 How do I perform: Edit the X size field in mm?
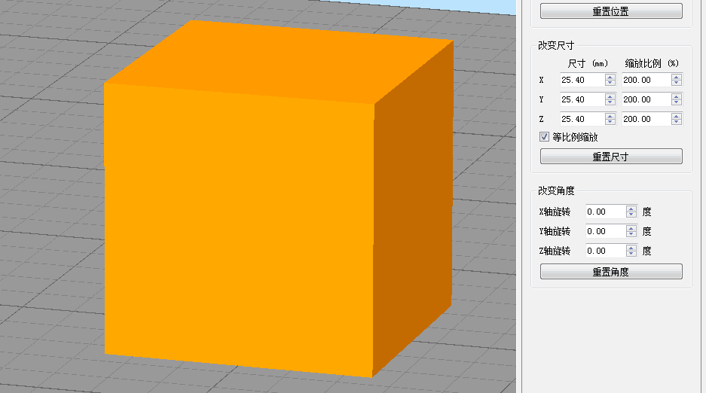tap(582, 80)
